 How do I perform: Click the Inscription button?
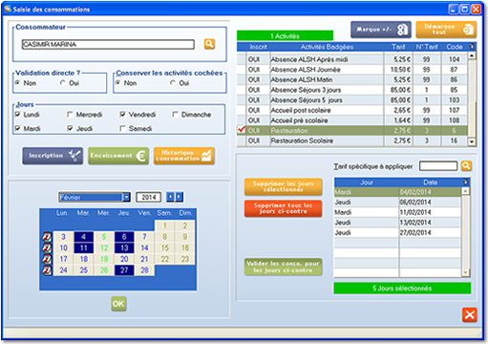point(53,156)
